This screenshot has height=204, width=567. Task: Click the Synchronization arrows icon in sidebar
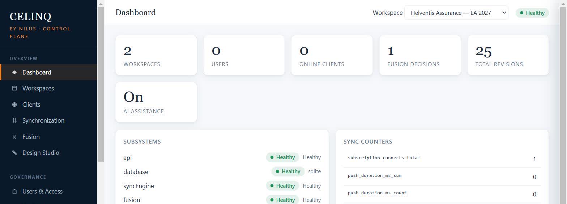tap(14, 120)
